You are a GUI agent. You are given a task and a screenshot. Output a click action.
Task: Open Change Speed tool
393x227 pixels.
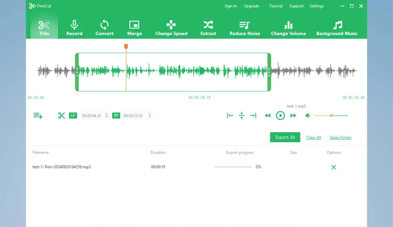pyautogui.click(x=171, y=28)
